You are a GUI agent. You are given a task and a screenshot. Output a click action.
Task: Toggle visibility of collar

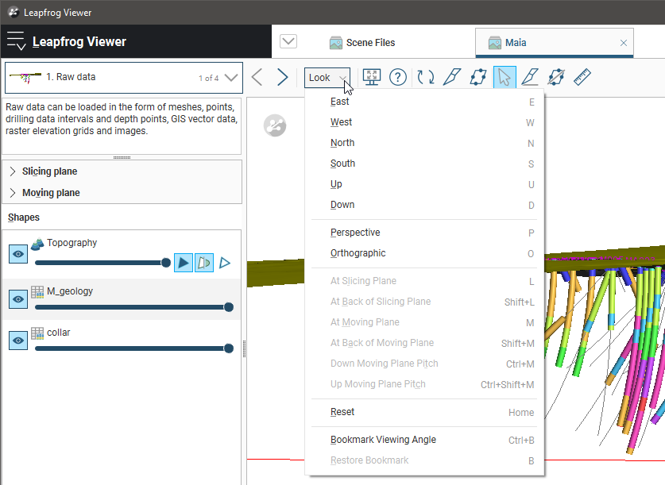click(x=18, y=341)
